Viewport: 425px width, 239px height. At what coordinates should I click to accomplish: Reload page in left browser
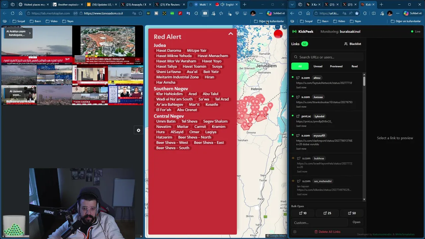13,13
